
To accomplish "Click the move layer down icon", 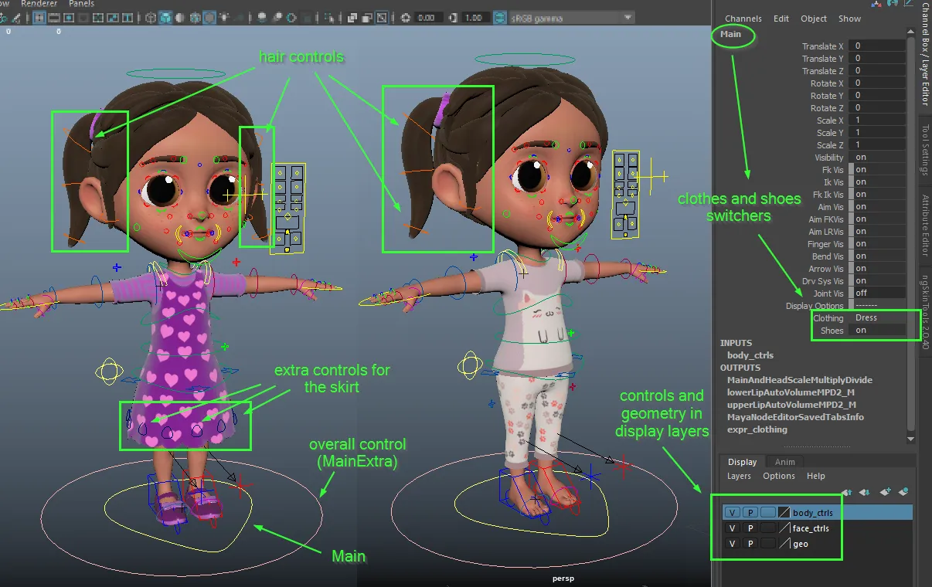I will pyautogui.click(x=864, y=491).
